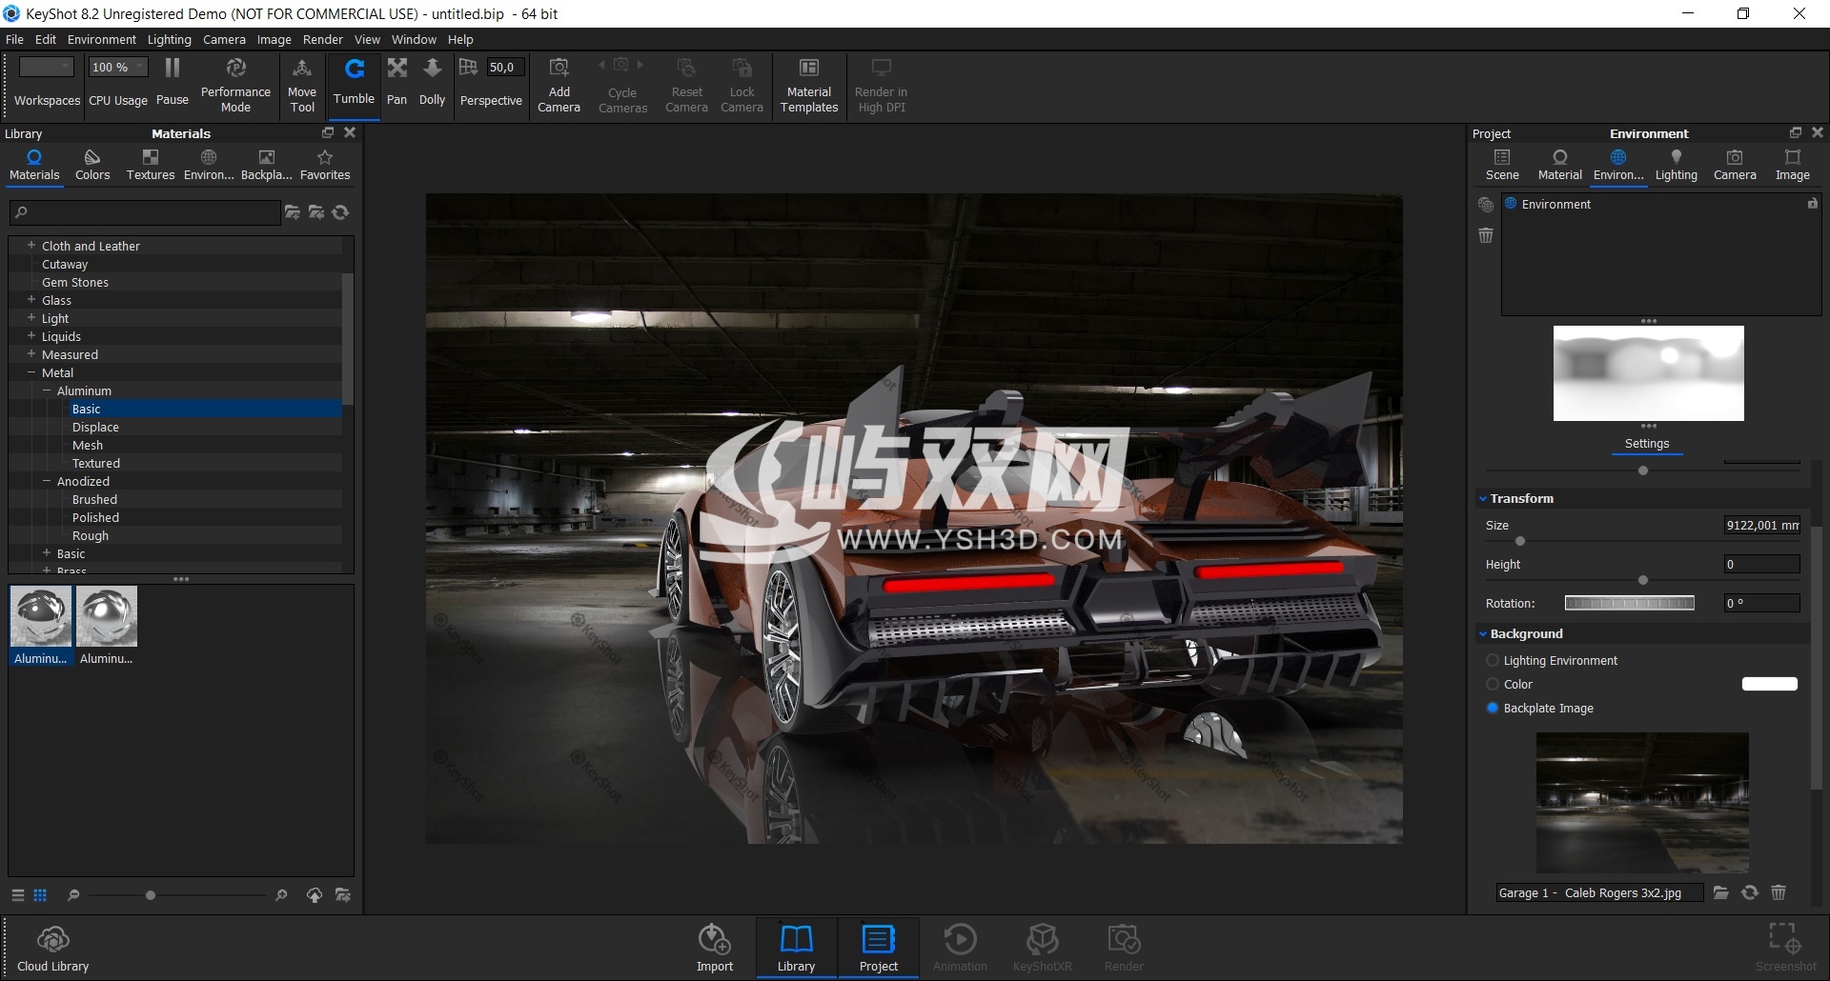Click the background Color swatch

pos(1770,684)
